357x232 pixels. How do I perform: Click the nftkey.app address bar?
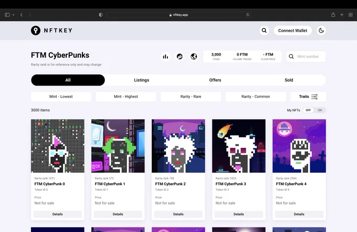(x=178, y=15)
